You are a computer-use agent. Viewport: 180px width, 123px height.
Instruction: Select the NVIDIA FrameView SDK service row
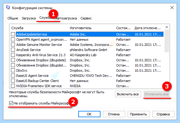(87, 86)
